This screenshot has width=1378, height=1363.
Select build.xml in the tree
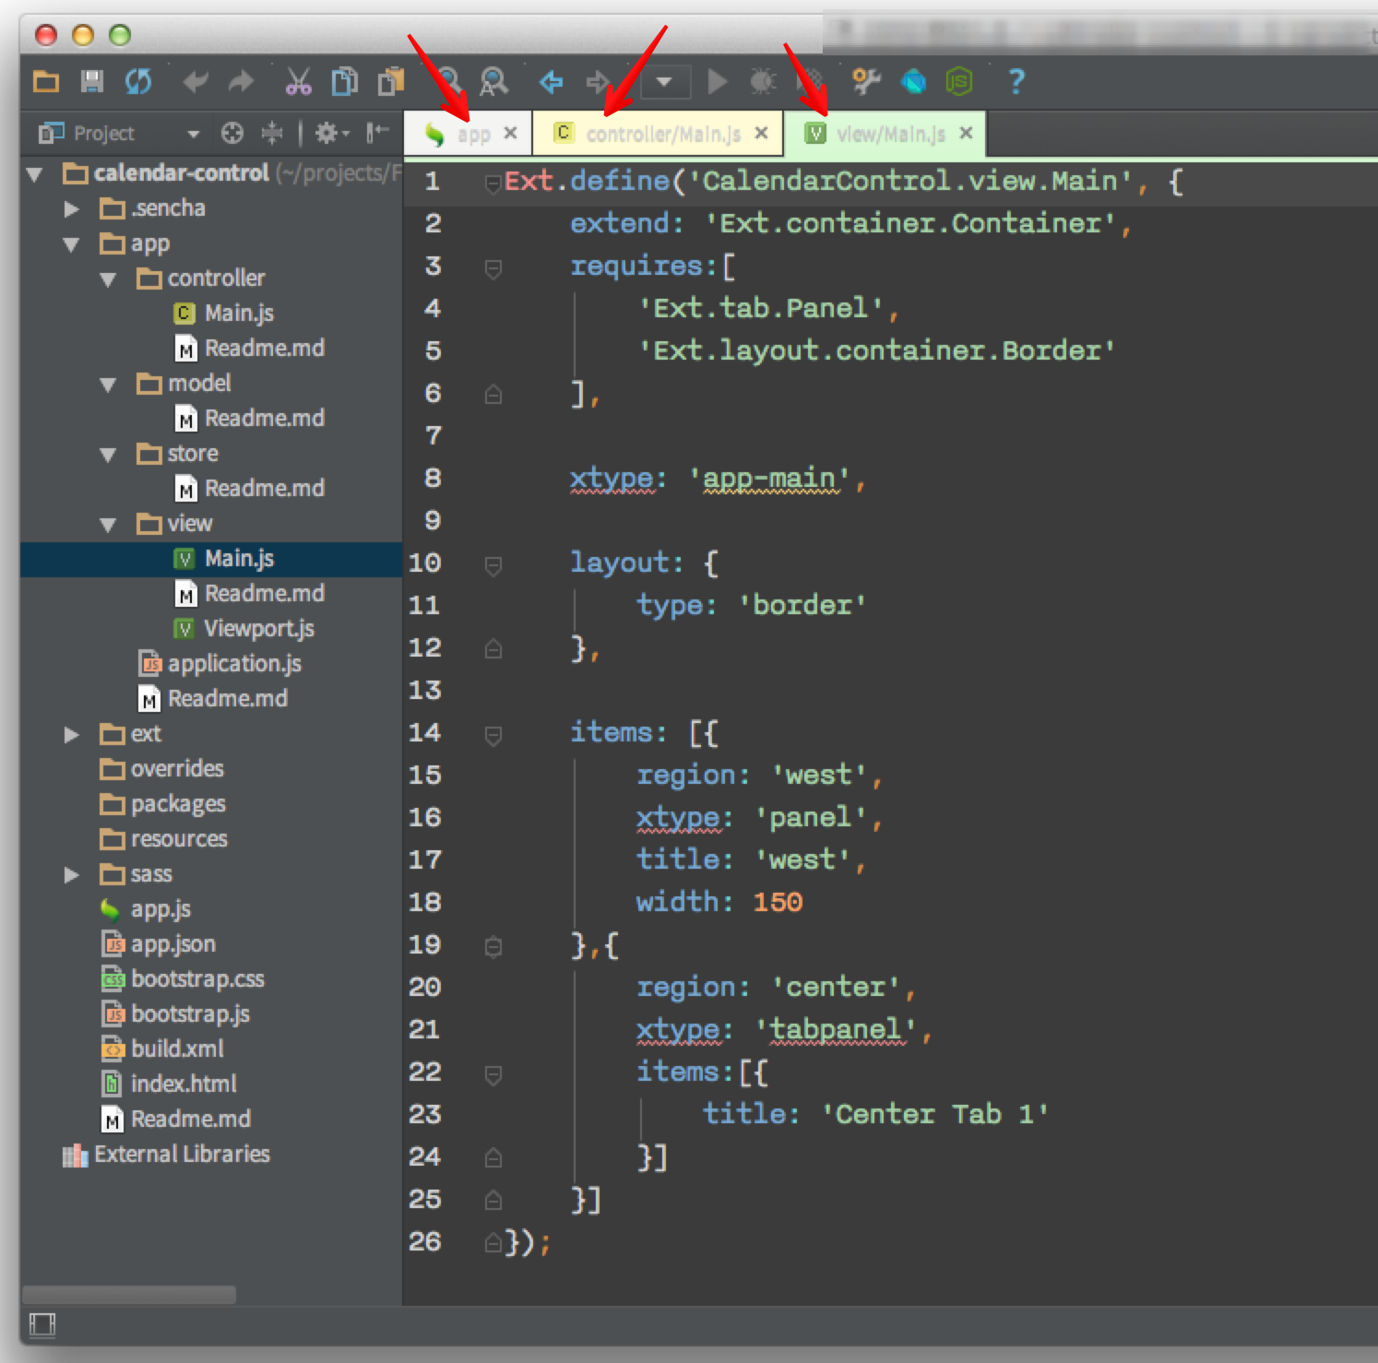click(162, 1049)
